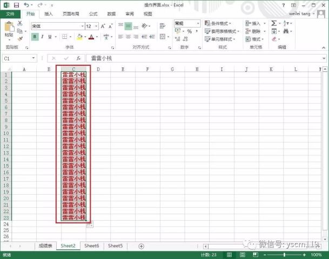Select column C header
The width and height of the screenshot is (329, 259).
point(73,69)
